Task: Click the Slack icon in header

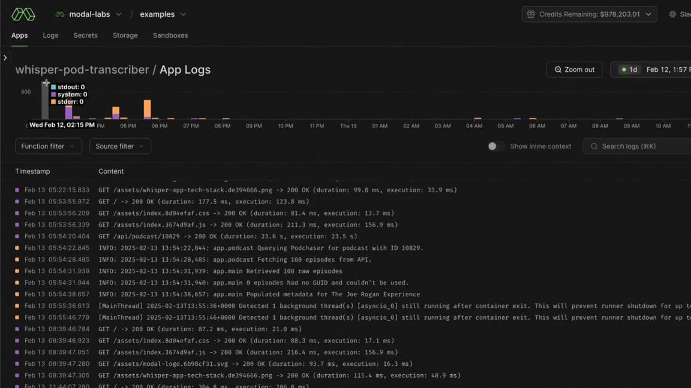Action: 672,14
